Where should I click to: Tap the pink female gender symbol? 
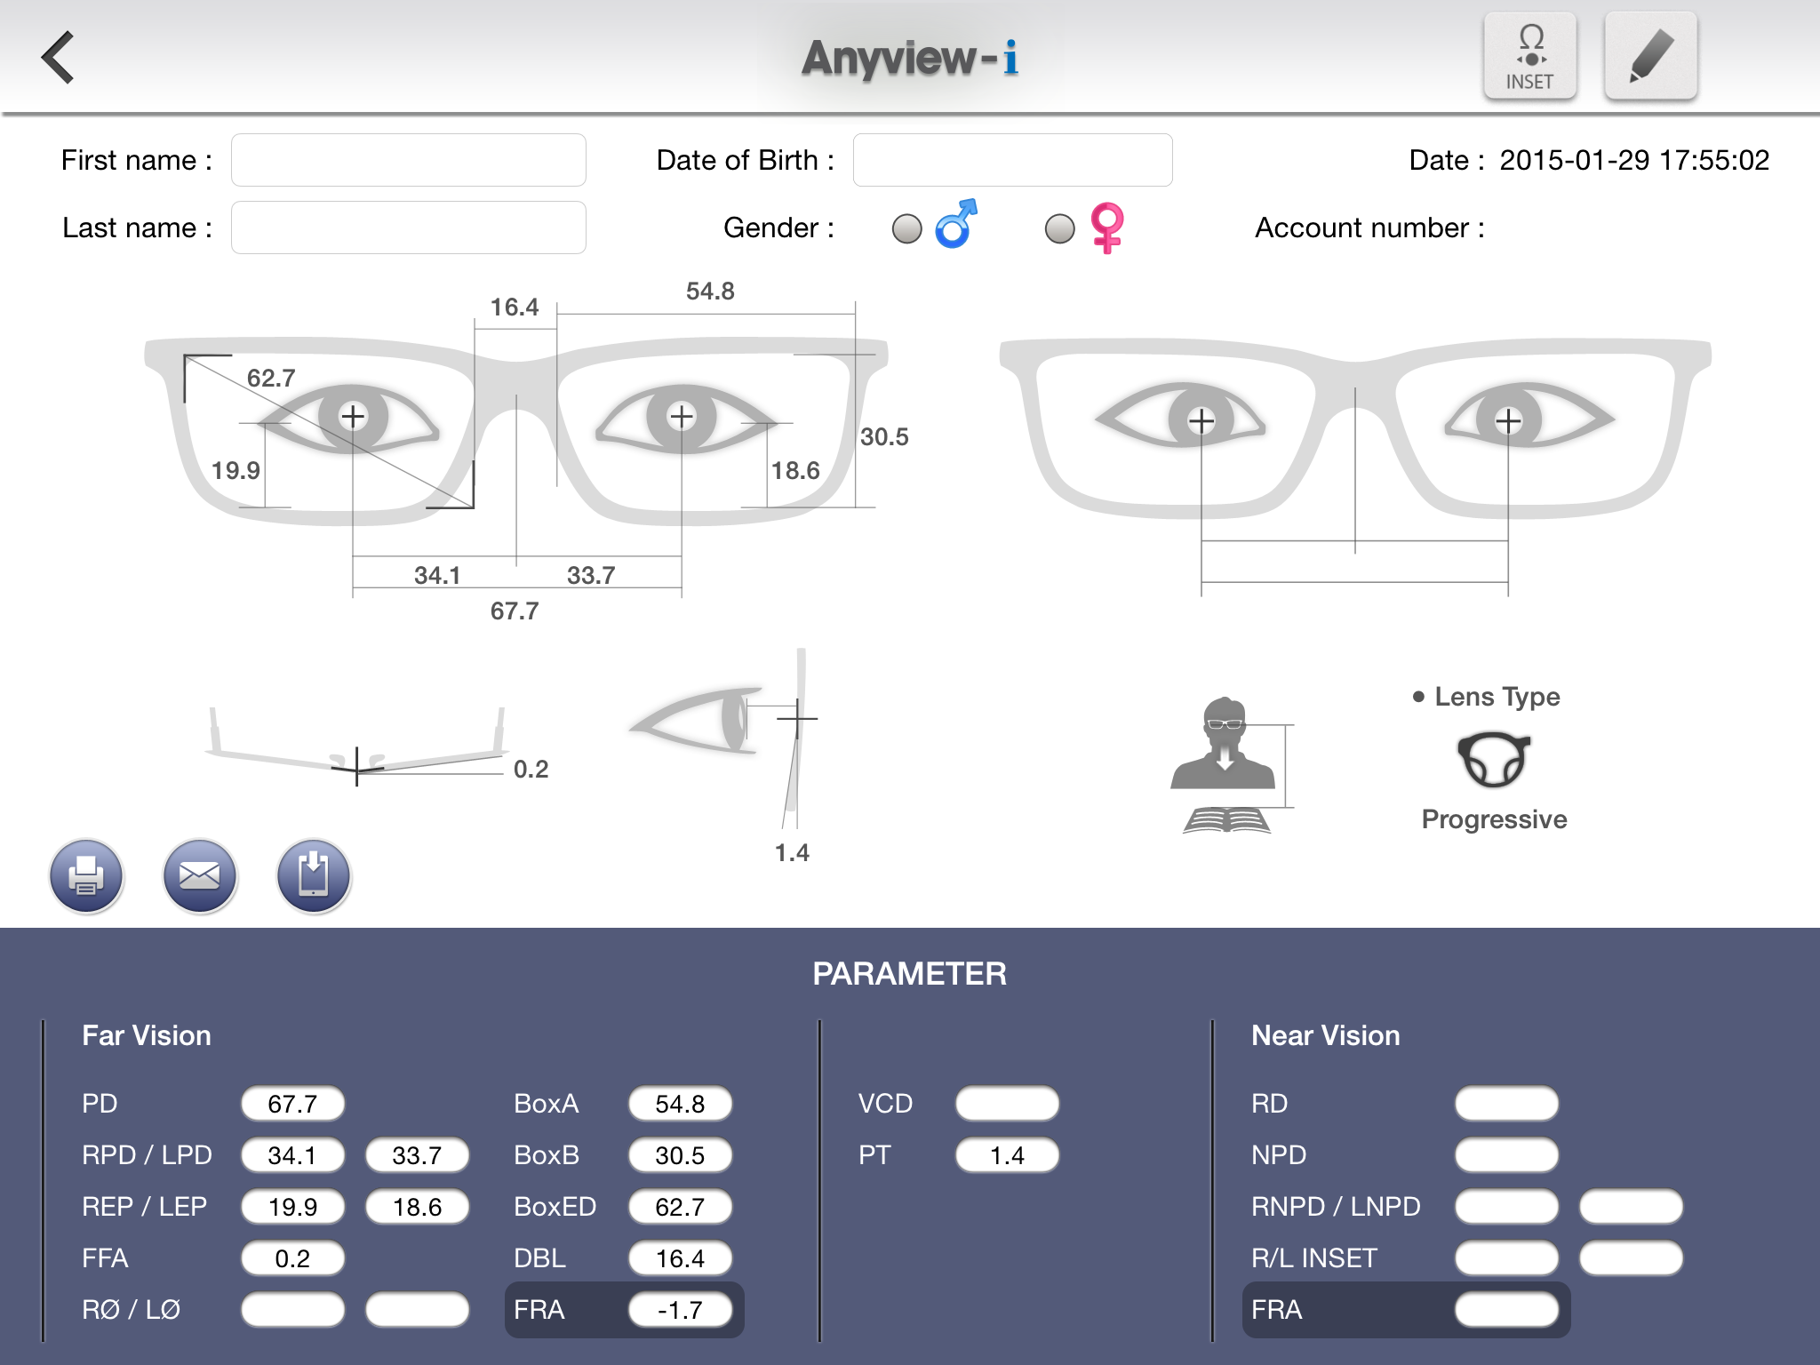[x=1107, y=227]
